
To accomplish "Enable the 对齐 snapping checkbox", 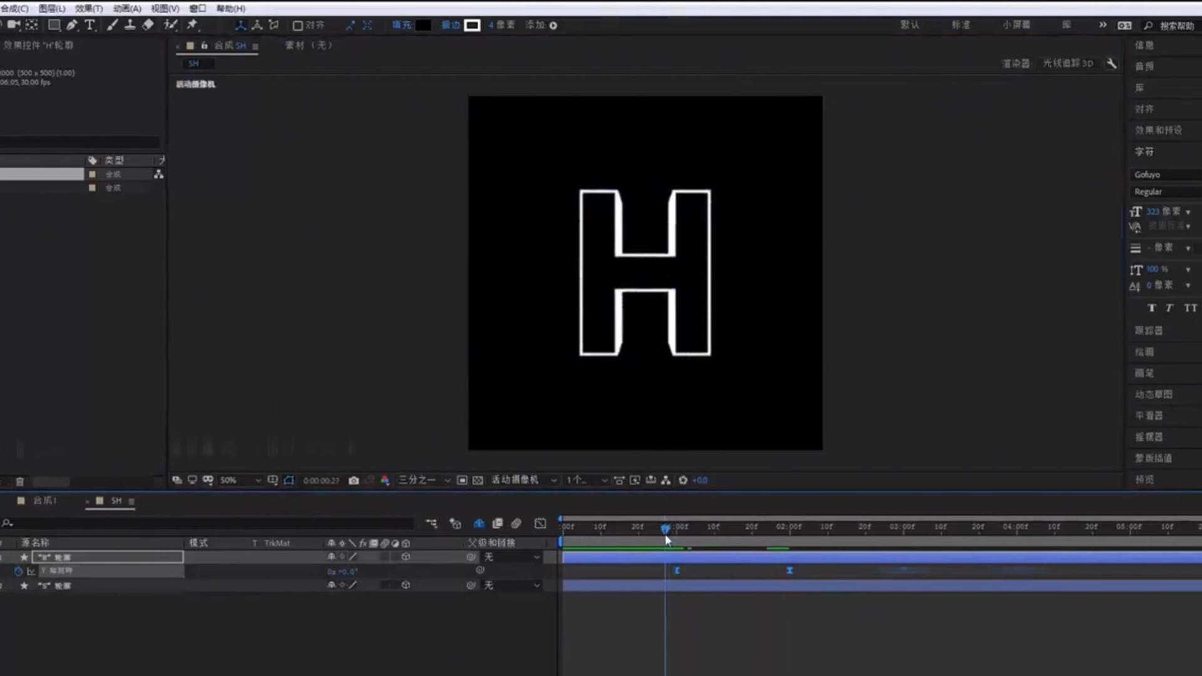I will coord(298,26).
